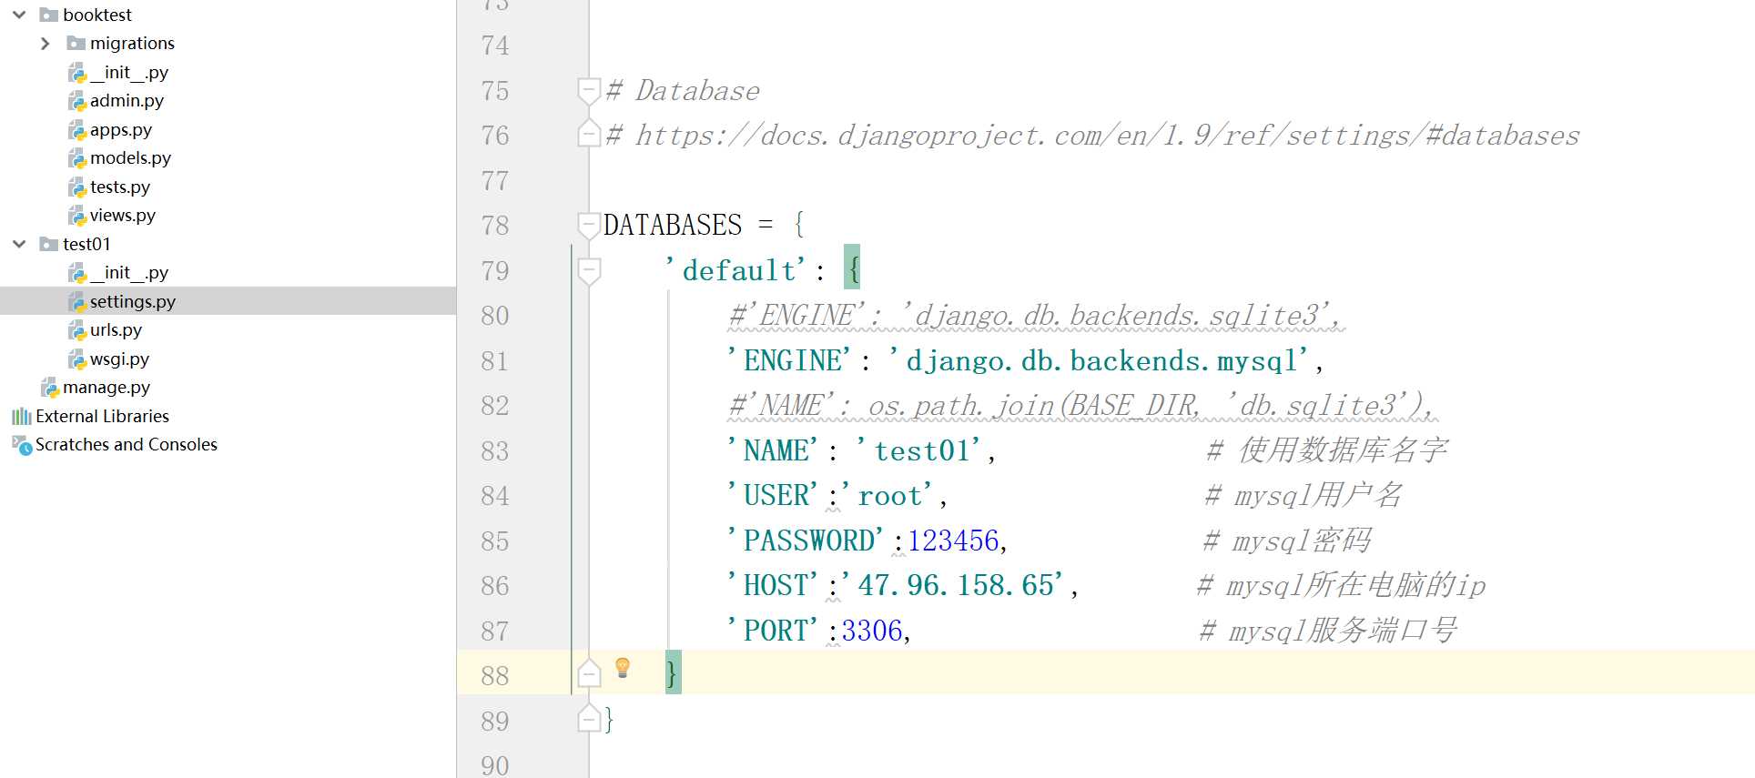Open Scratches and Consoles node
Screen dimensions: 1755x778
click(127, 444)
